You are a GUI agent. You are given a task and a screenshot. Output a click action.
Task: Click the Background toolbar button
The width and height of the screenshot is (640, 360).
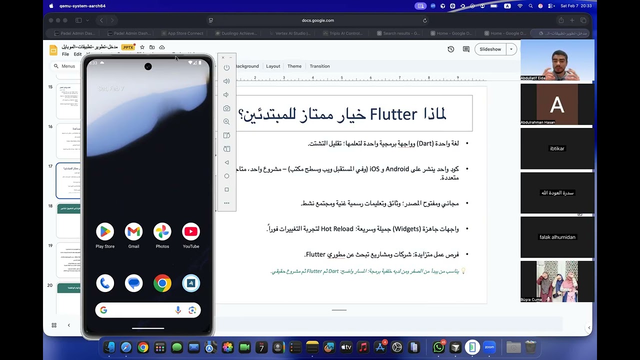247,66
